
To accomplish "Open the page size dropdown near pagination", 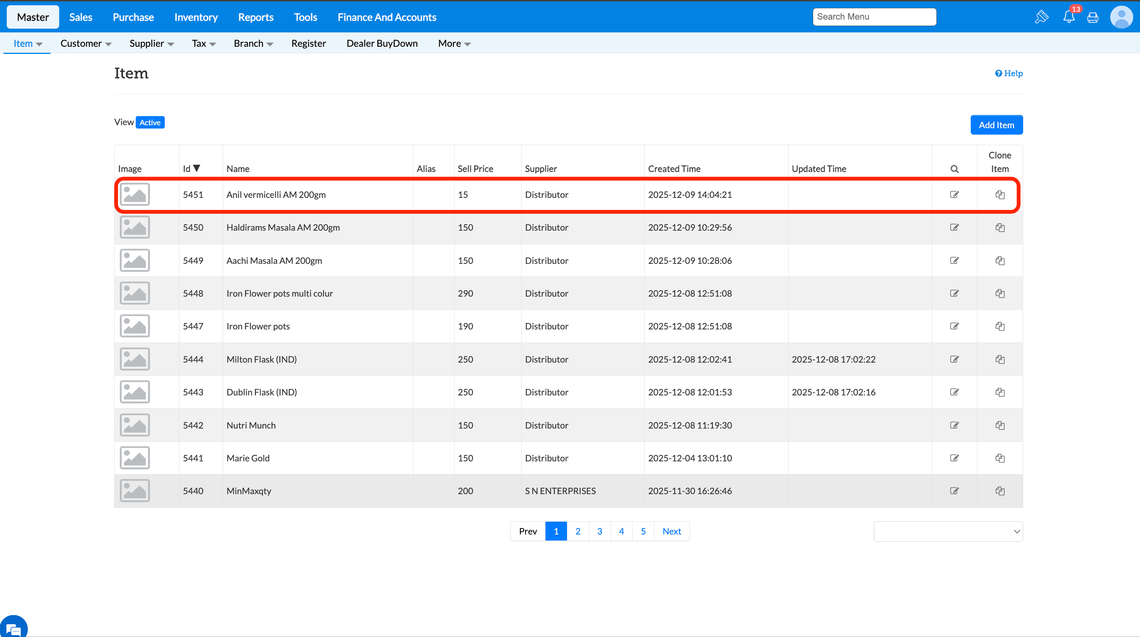I will coord(948,531).
